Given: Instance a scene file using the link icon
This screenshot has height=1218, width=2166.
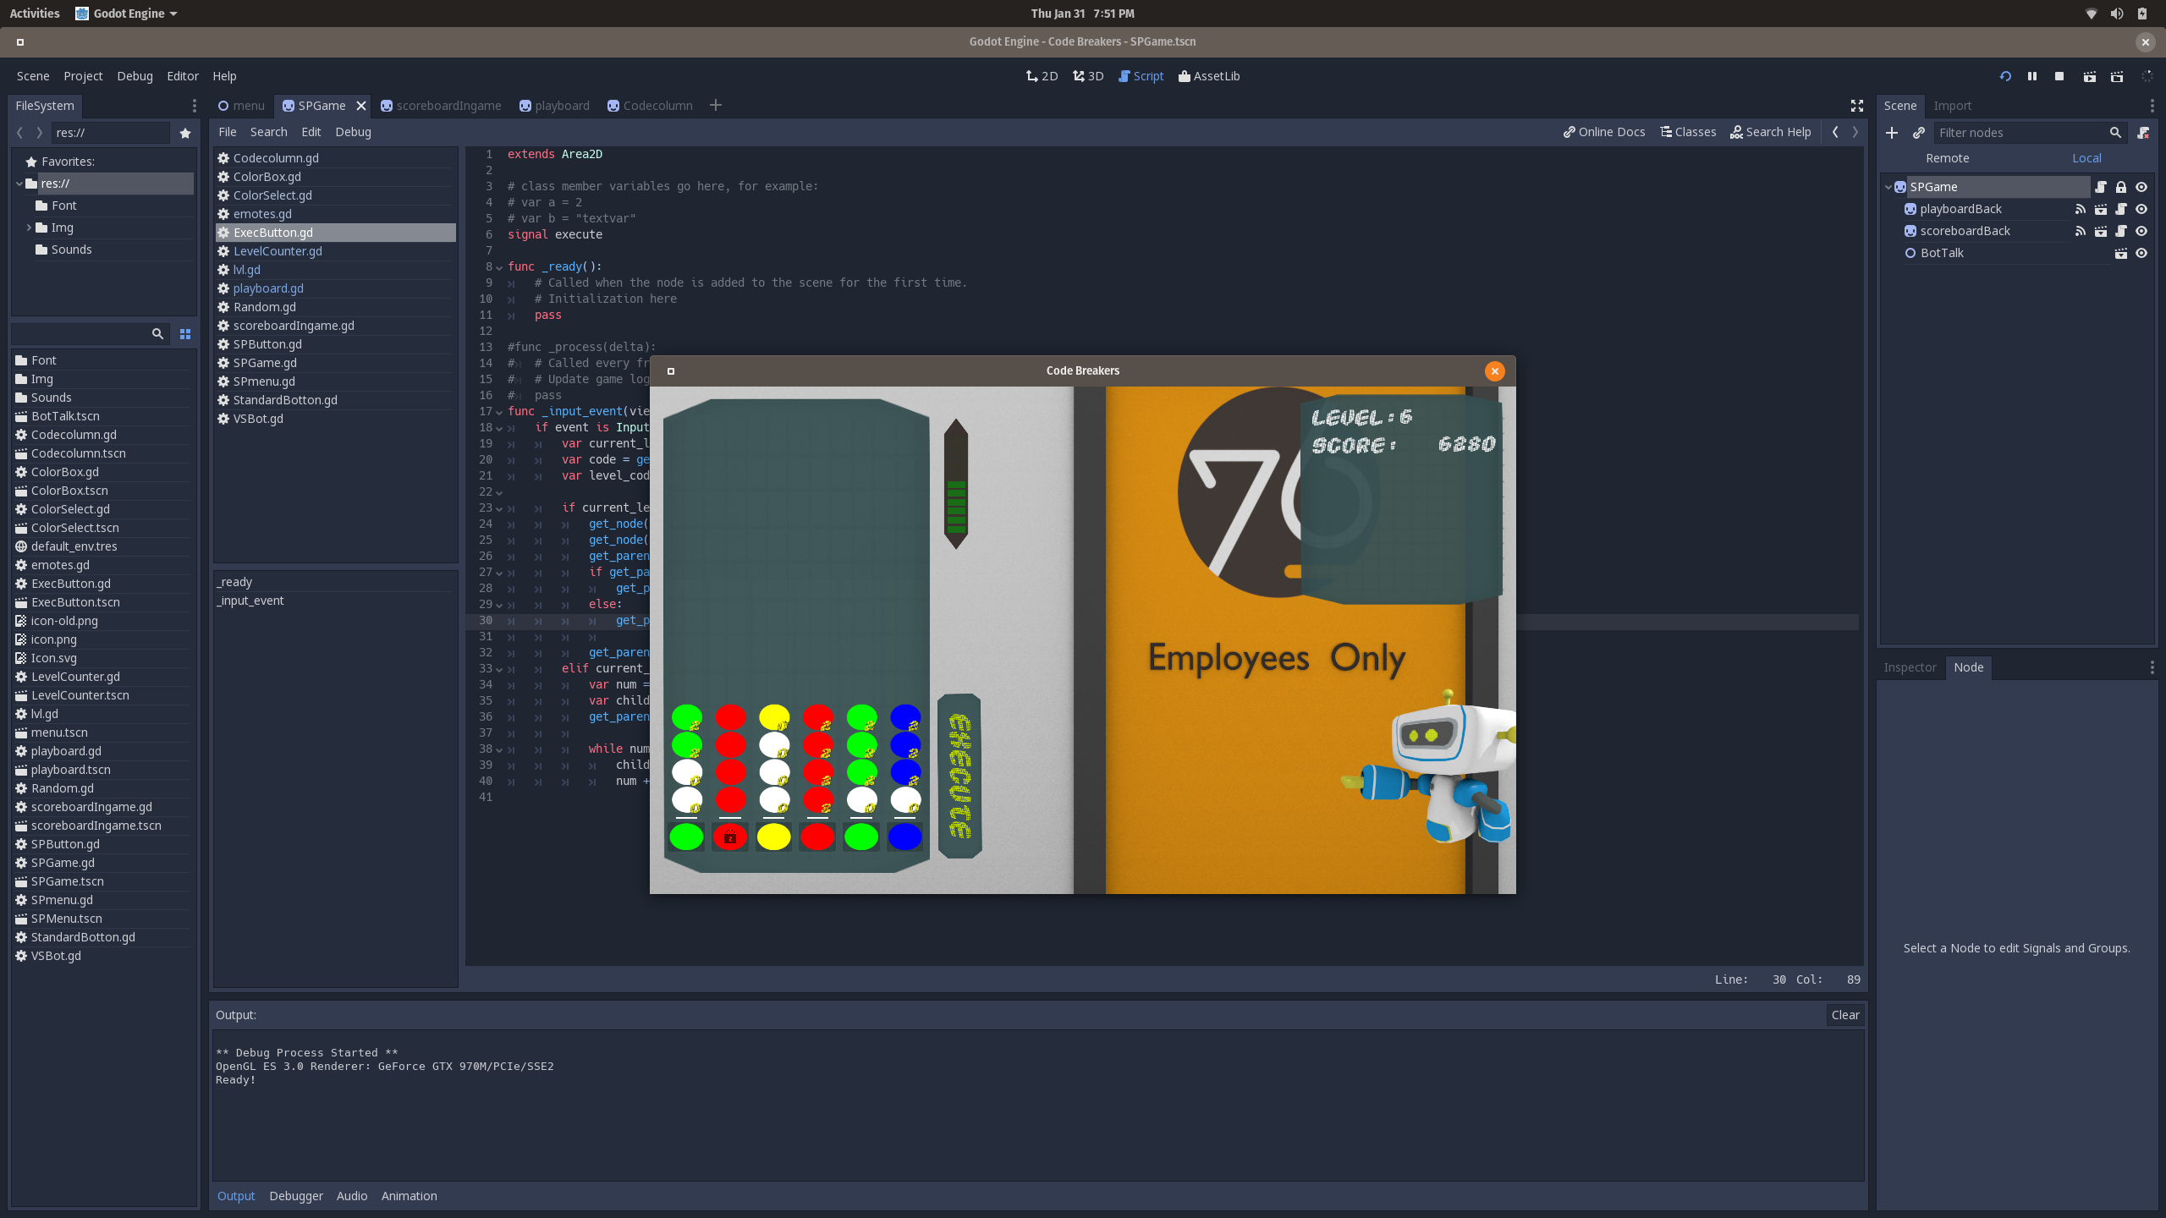Looking at the screenshot, I should pos(1919,133).
